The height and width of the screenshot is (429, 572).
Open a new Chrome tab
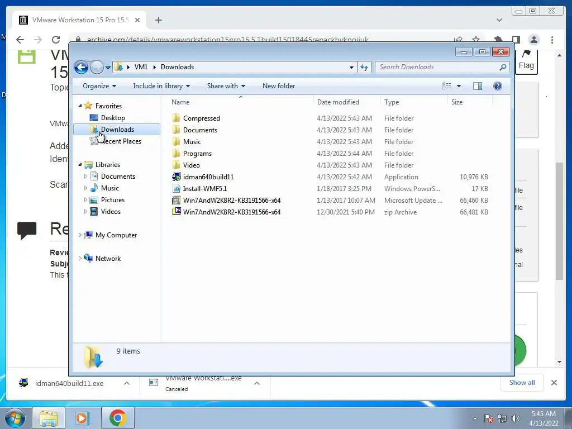158,20
